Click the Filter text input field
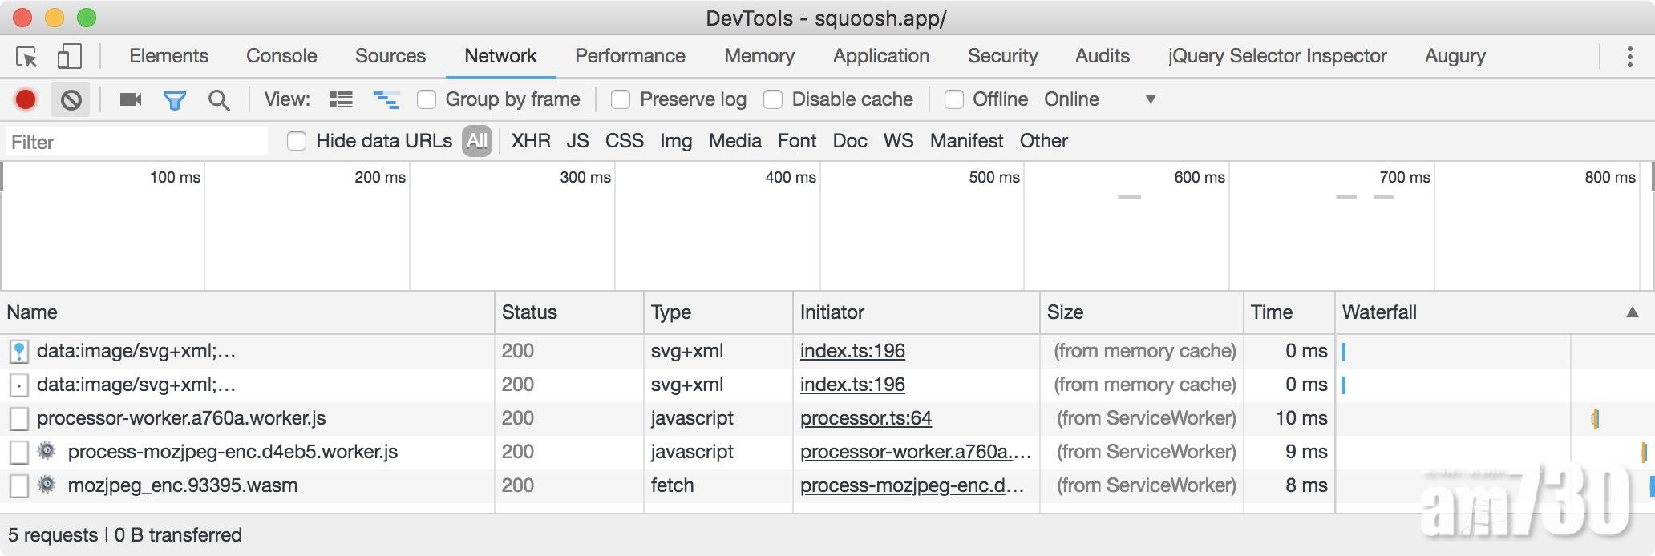This screenshot has height=556, width=1655. [x=136, y=142]
